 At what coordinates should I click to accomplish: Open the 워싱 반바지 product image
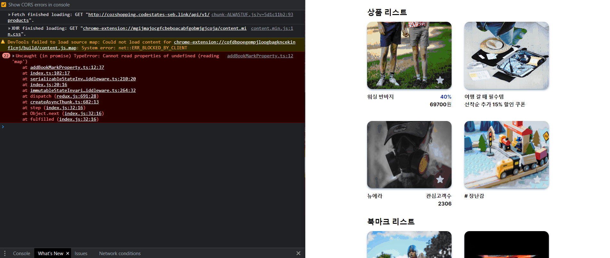[x=409, y=55]
